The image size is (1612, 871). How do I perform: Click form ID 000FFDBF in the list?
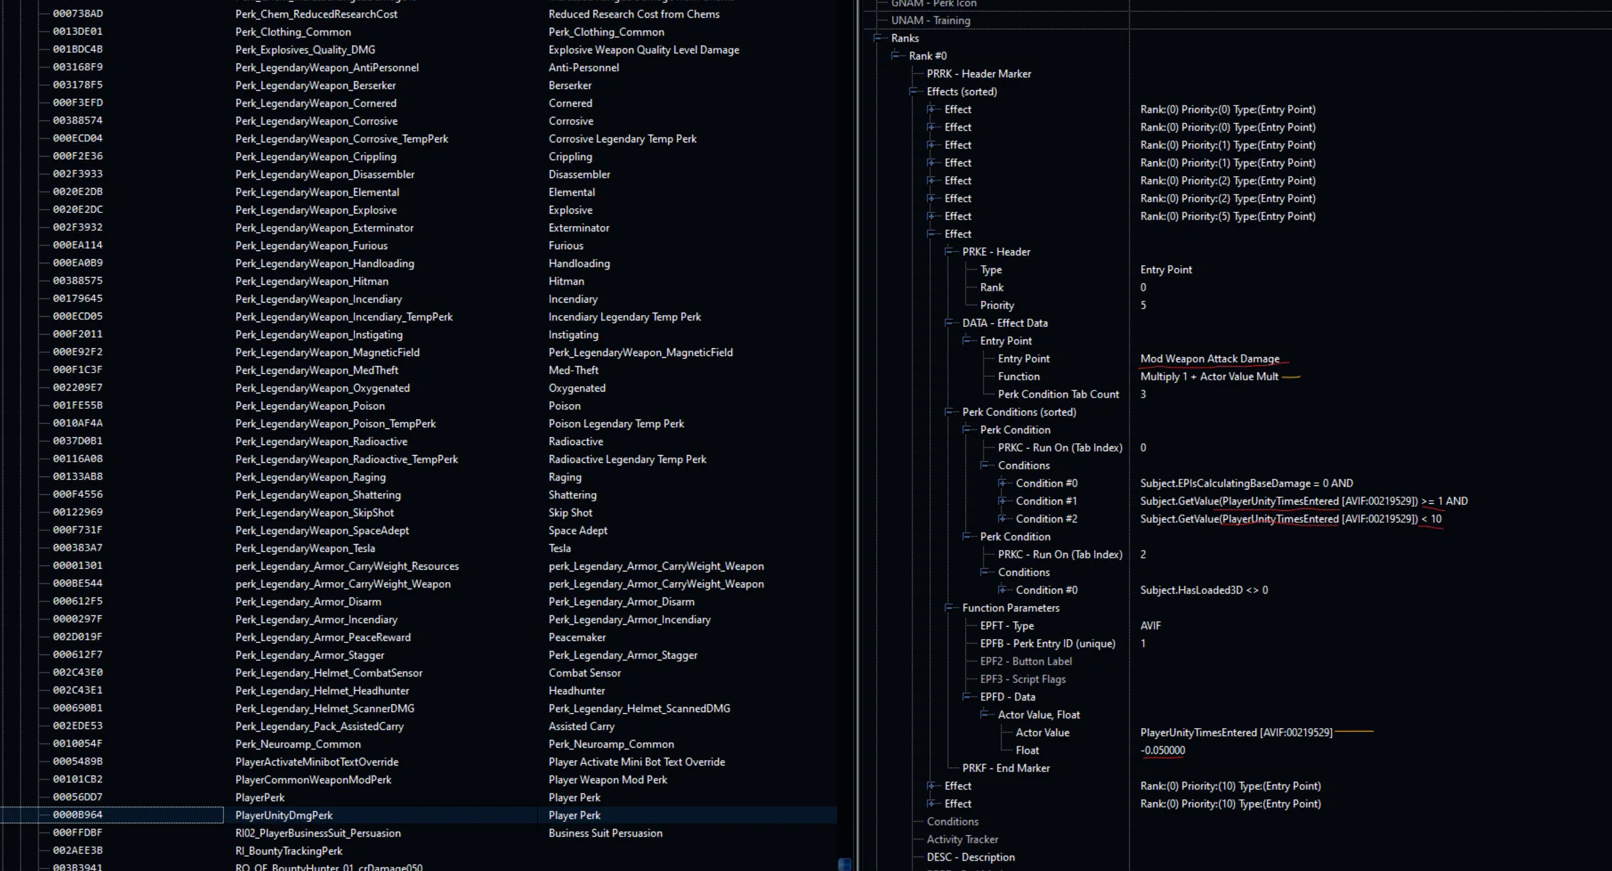pyautogui.click(x=78, y=833)
